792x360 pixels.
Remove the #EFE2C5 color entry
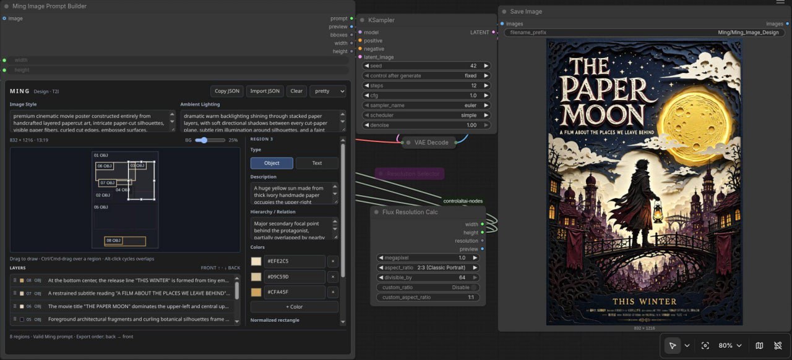click(x=332, y=261)
